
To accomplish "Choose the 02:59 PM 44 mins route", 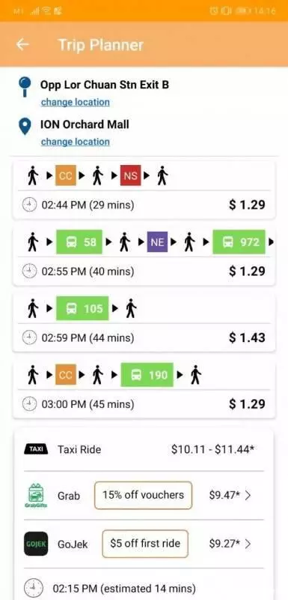I will [144, 322].
